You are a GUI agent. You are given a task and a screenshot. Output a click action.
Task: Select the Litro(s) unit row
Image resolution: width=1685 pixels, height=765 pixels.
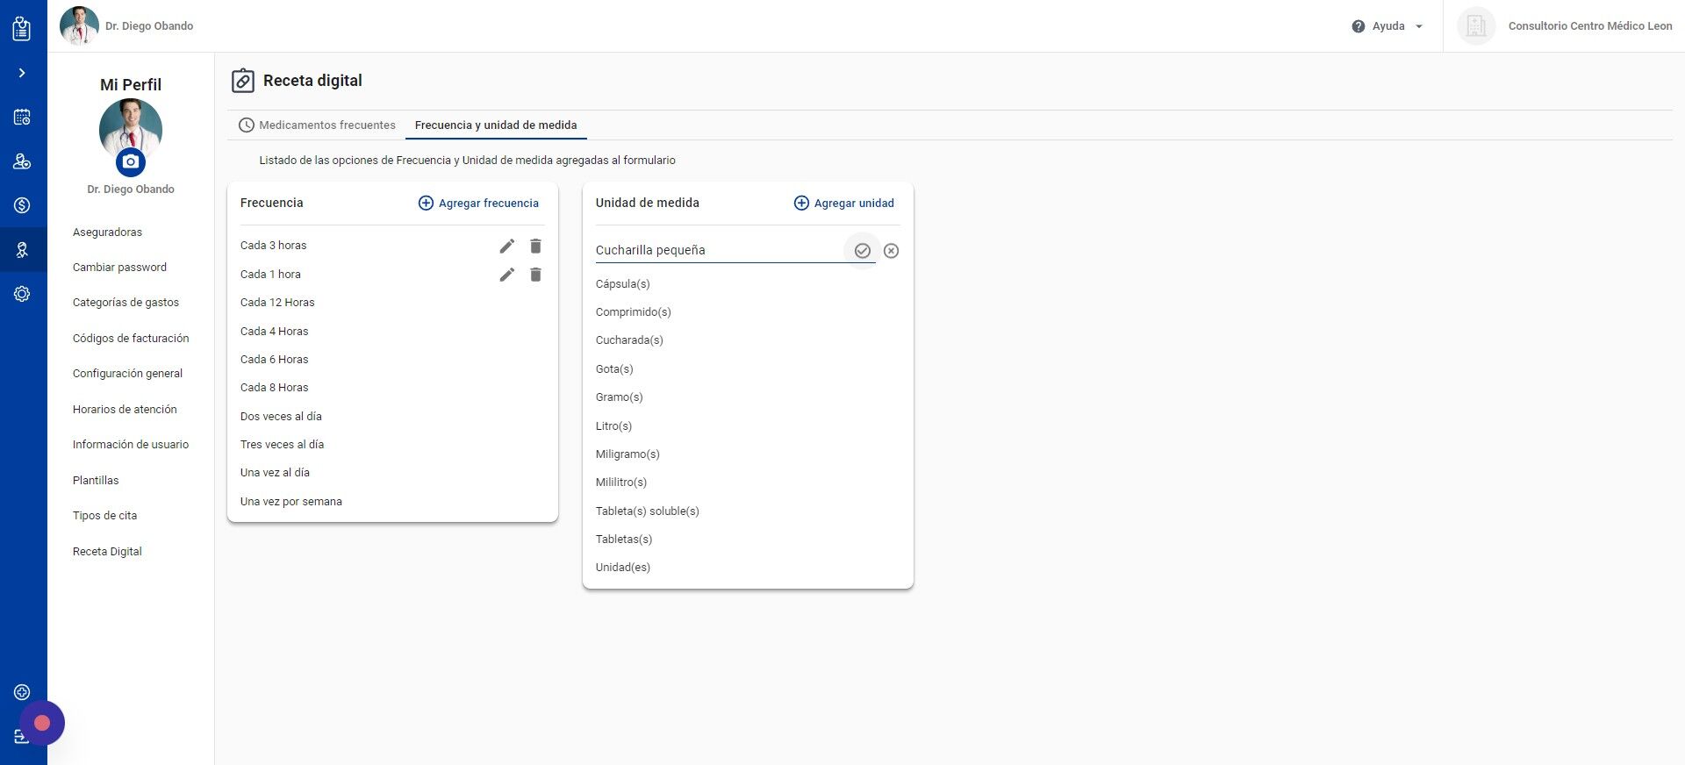[748, 426]
